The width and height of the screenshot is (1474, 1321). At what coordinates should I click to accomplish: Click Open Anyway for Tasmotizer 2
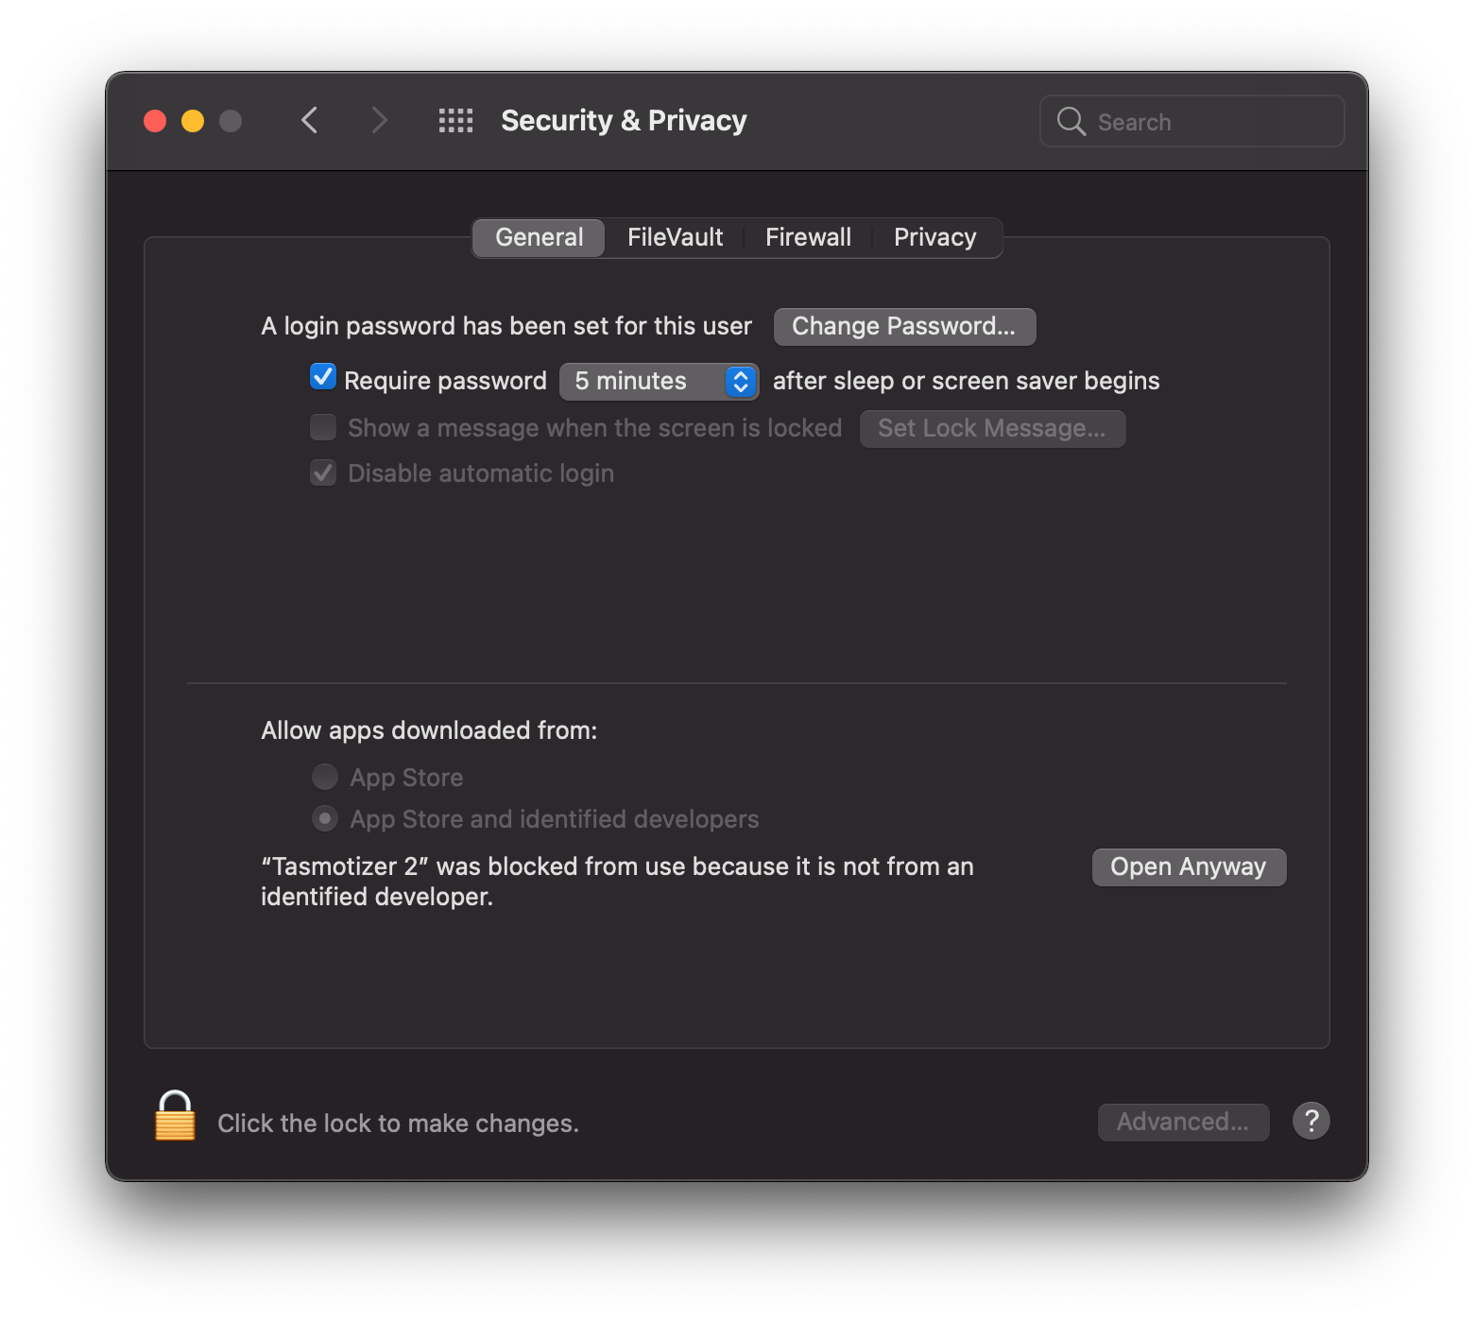pos(1188,867)
